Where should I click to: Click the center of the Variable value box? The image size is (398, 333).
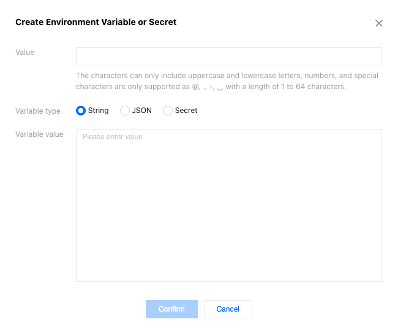pyautogui.click(x=228, y=205)
